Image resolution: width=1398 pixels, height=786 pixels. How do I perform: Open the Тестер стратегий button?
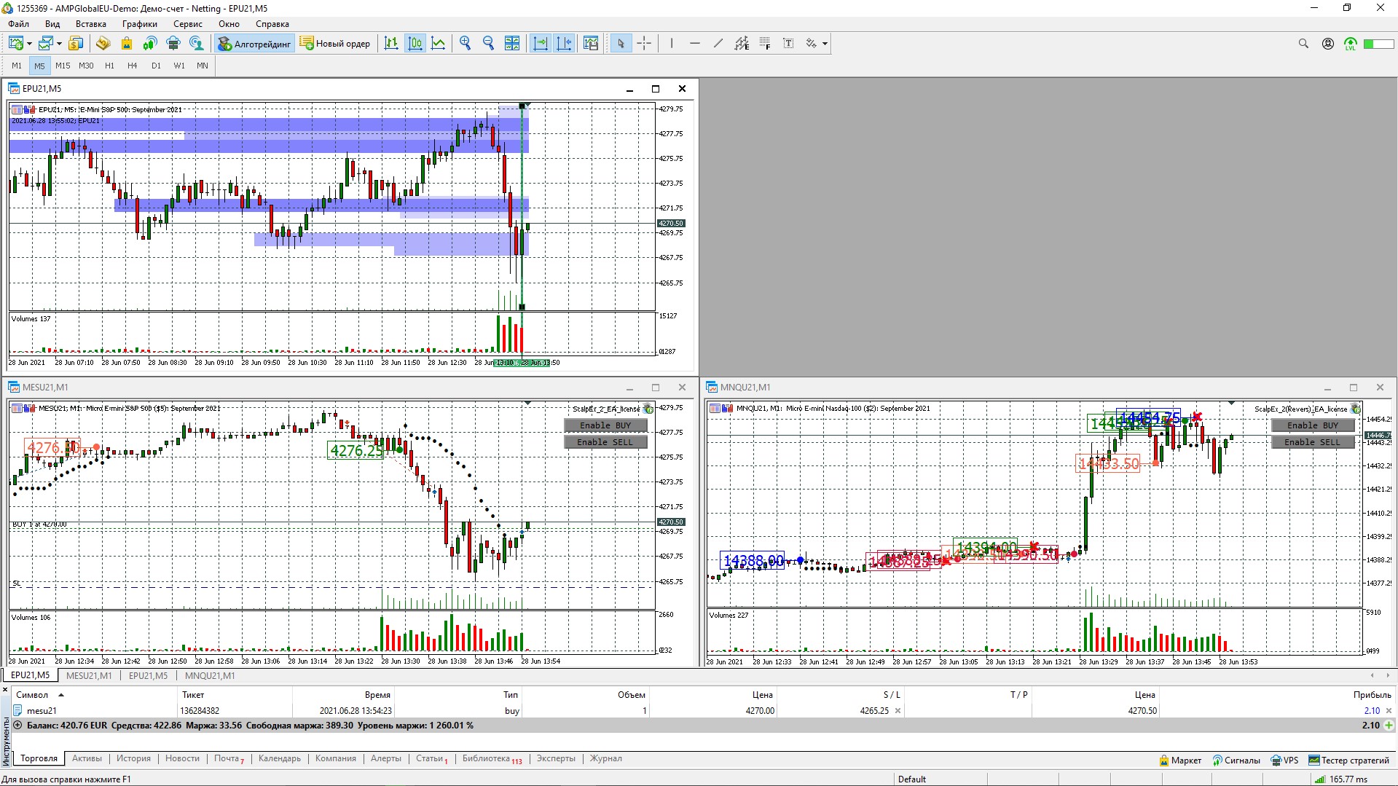click(1348, 761)
